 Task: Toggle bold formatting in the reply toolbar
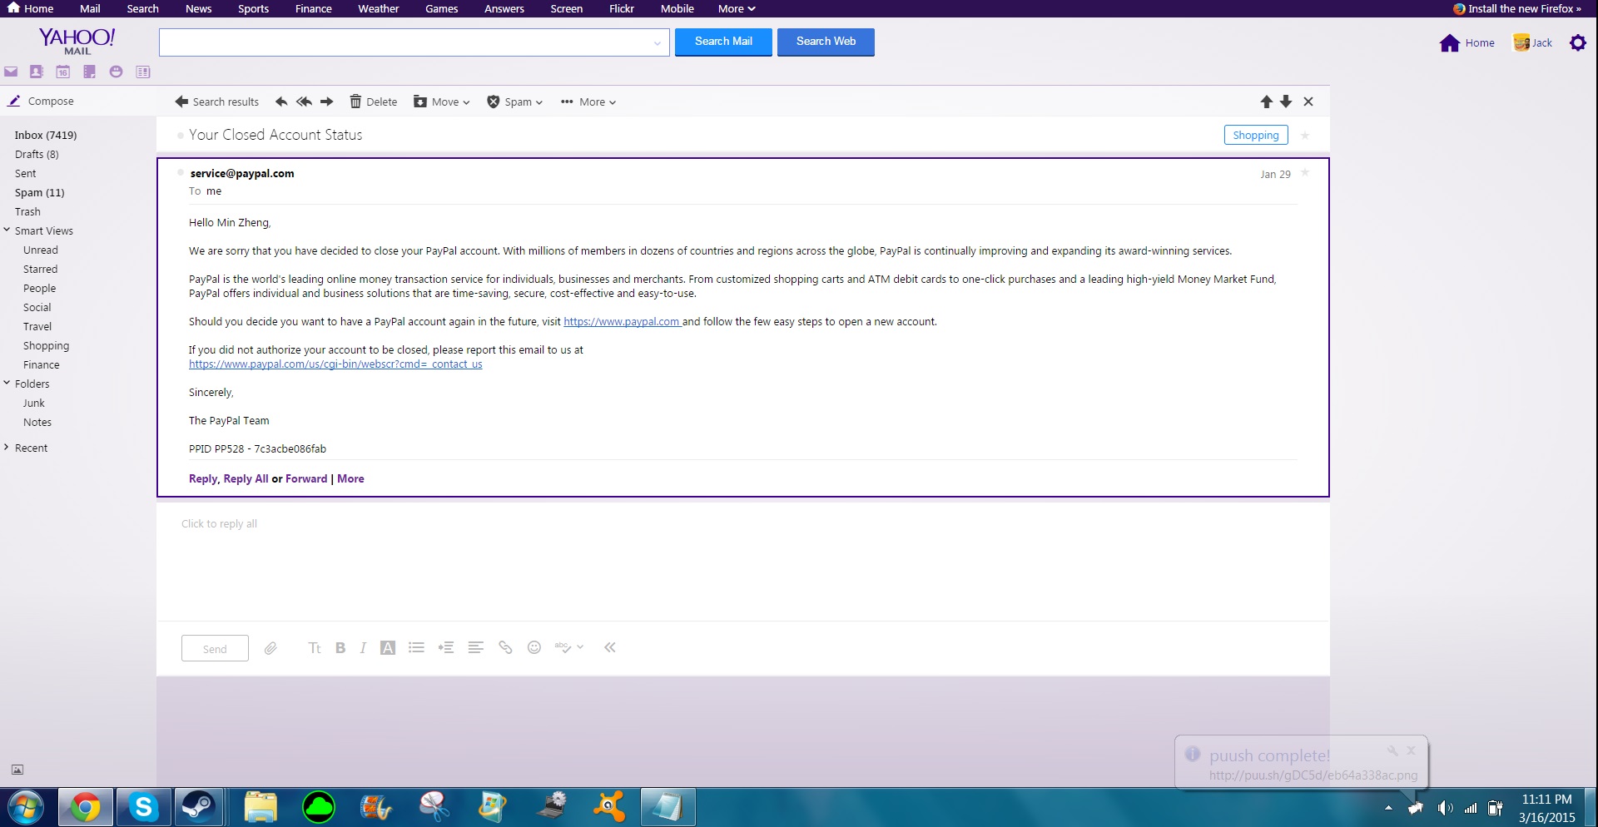pyautogui.click(x=340, y=648)
